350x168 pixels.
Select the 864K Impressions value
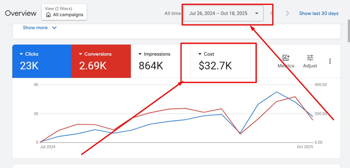point(151,66)
